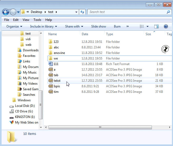Open the enovine folder
173x146 pixels.
point(59,53)
